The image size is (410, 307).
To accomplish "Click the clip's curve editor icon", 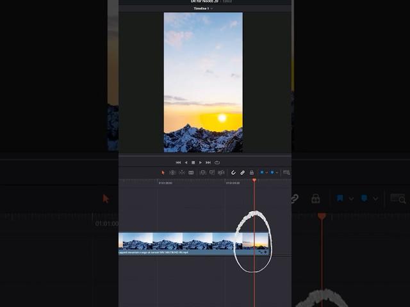I will coord(261,252).
